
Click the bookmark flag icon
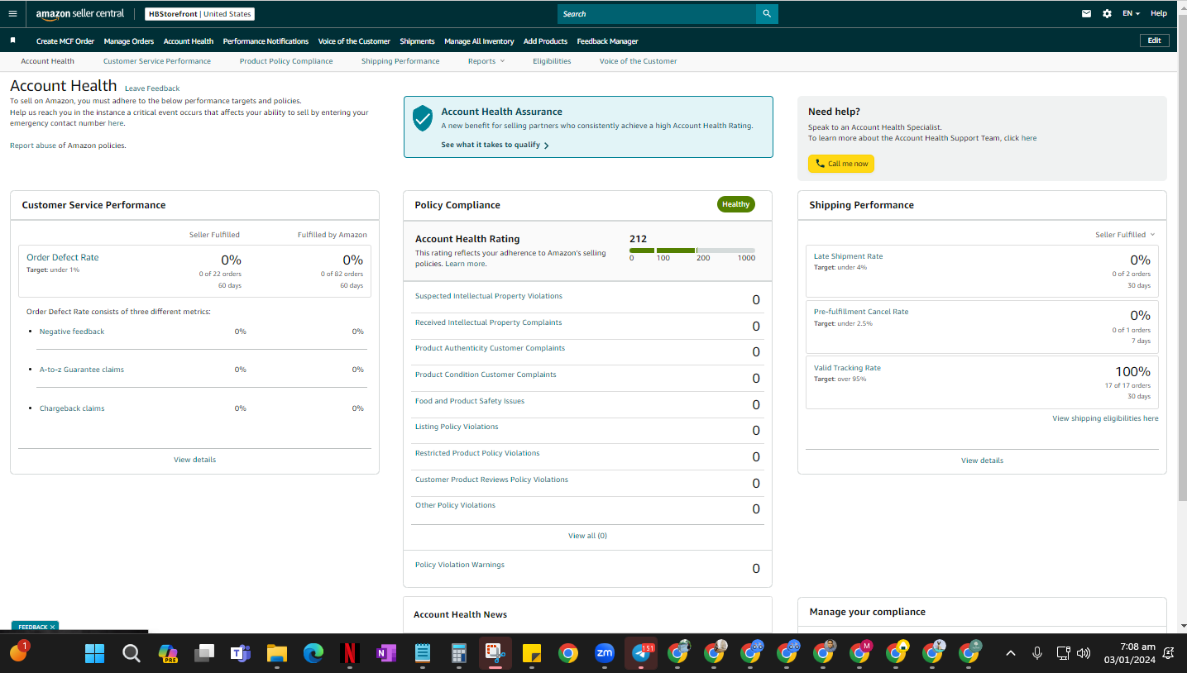pyautogui.click(x=12, y=41)
